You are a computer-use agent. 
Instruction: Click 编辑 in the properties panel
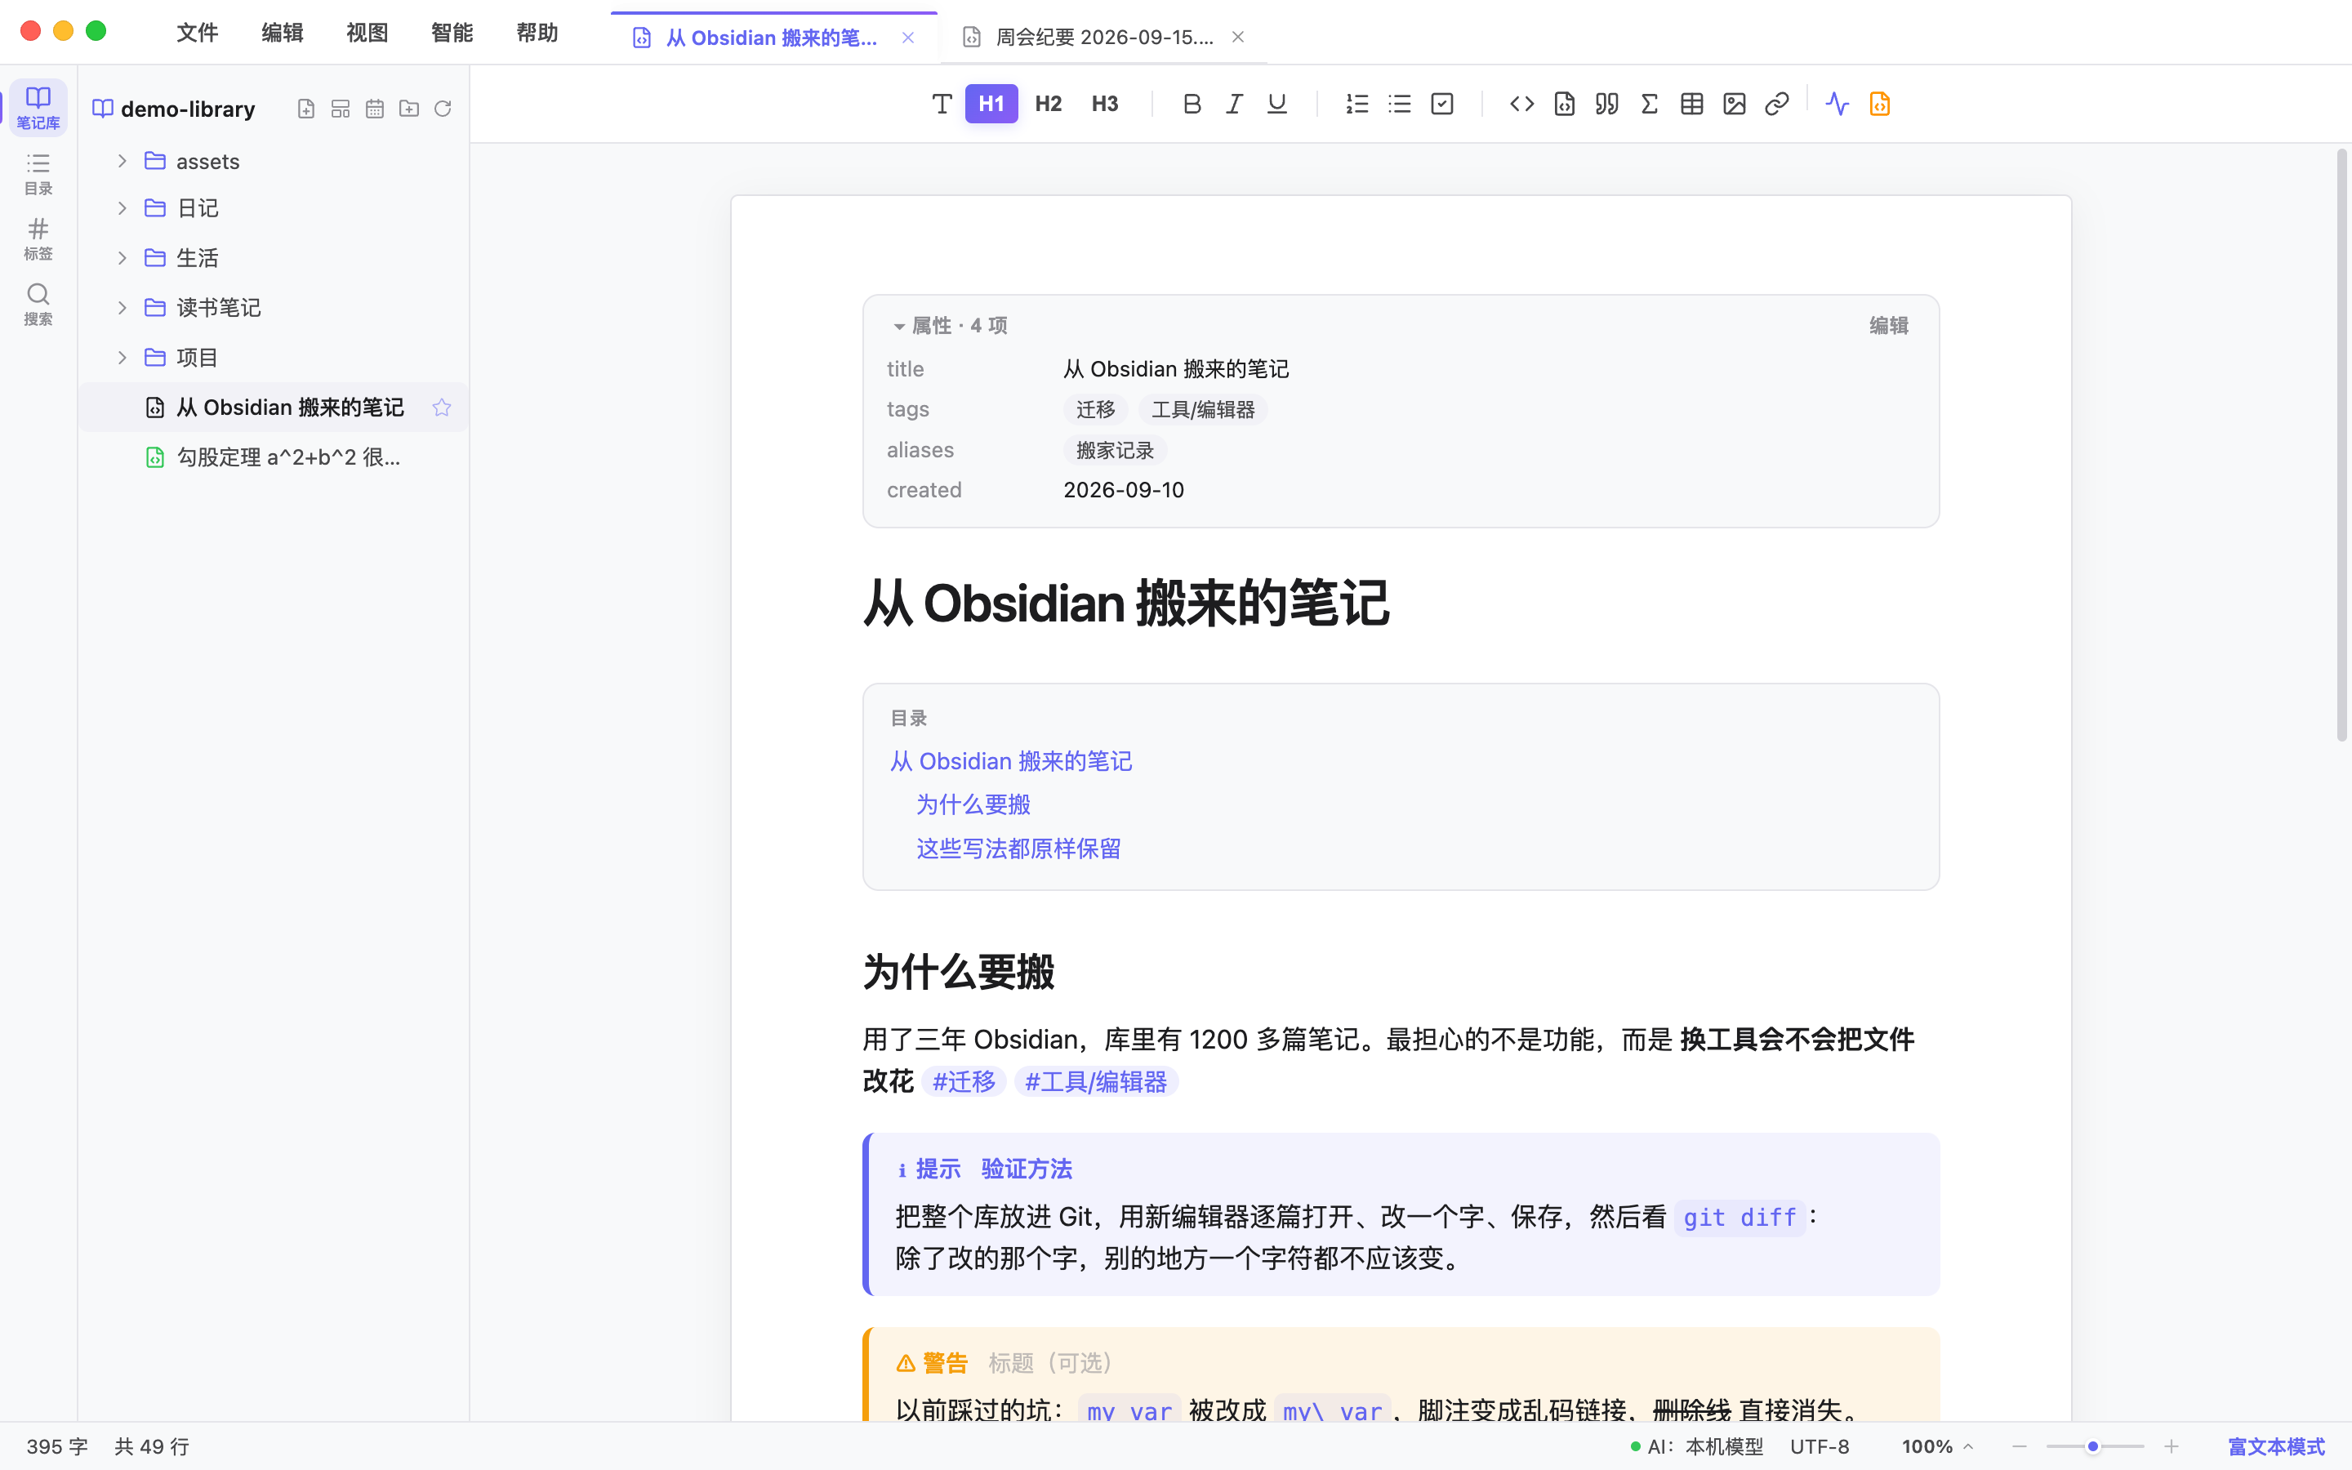click(1888, 326)
